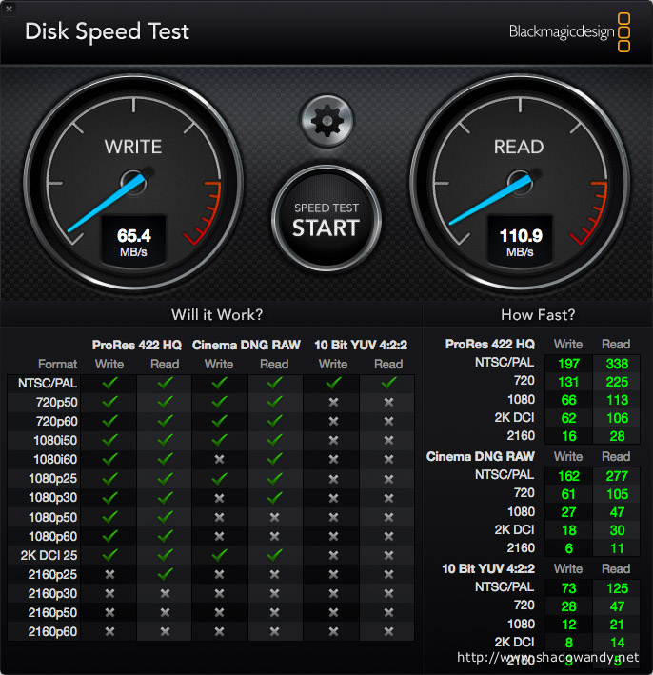
Task: Click the 1080i50 format row label
Action: pos(55,440)
